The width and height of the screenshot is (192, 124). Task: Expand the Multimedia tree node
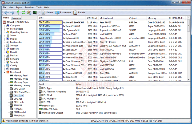(5, 42)
